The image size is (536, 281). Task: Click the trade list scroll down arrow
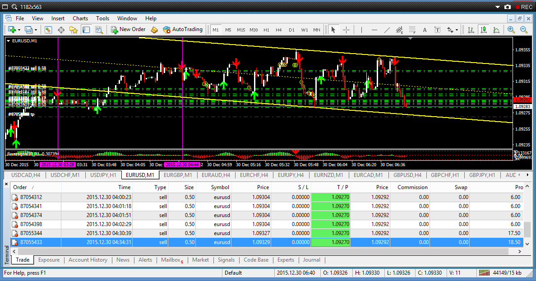pos(527,244)
